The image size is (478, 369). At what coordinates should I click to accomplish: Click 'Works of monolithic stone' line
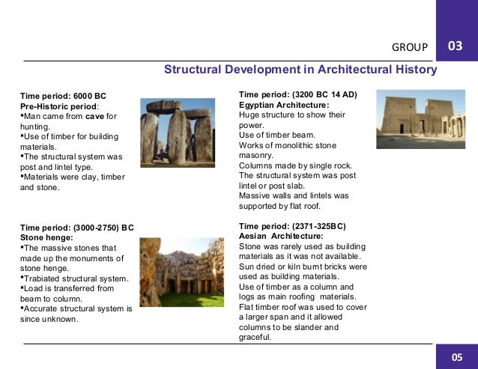pos(288,145)
